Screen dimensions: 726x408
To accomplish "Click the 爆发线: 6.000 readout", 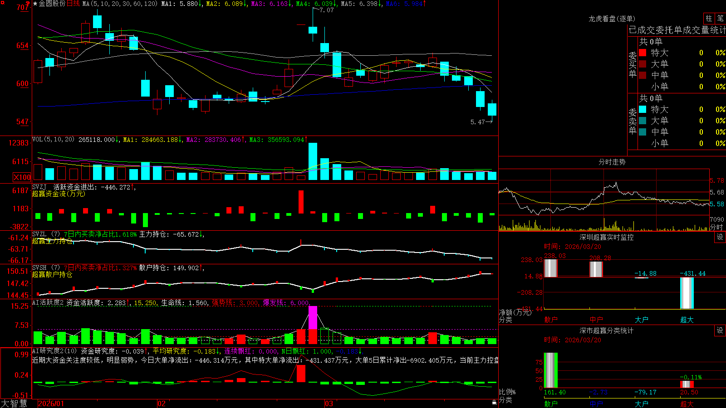I will (287, 302).
